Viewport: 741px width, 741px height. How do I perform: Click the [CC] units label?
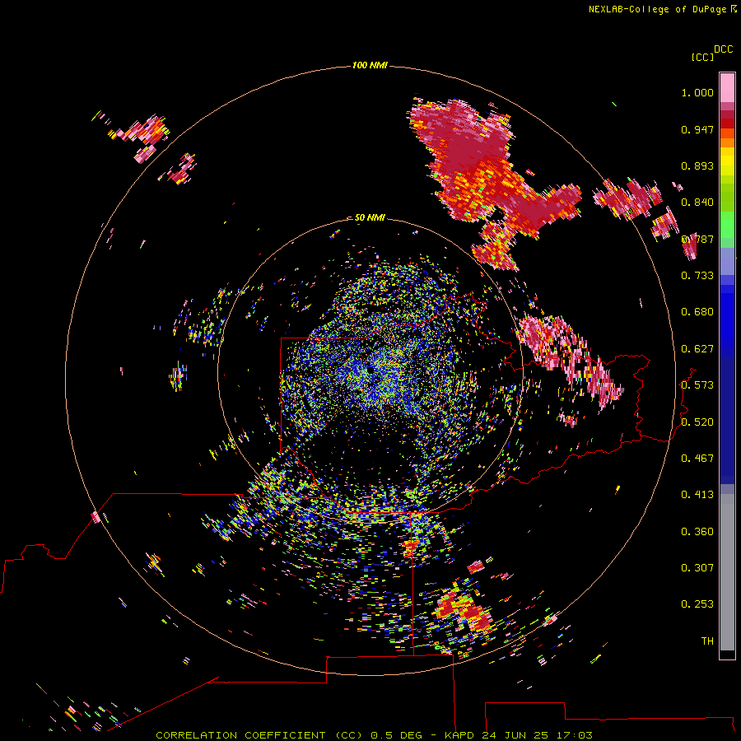tap(702, 57)
